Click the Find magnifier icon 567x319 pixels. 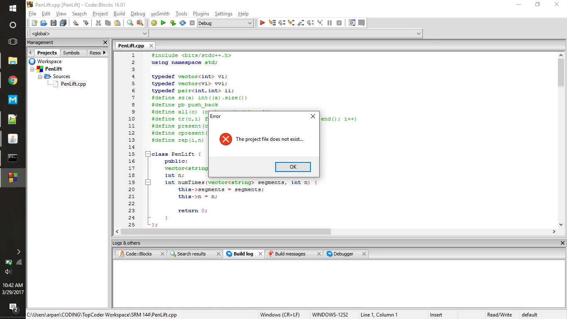(130, 23)
